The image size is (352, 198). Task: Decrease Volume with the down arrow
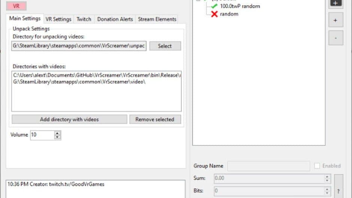(57, 137)
